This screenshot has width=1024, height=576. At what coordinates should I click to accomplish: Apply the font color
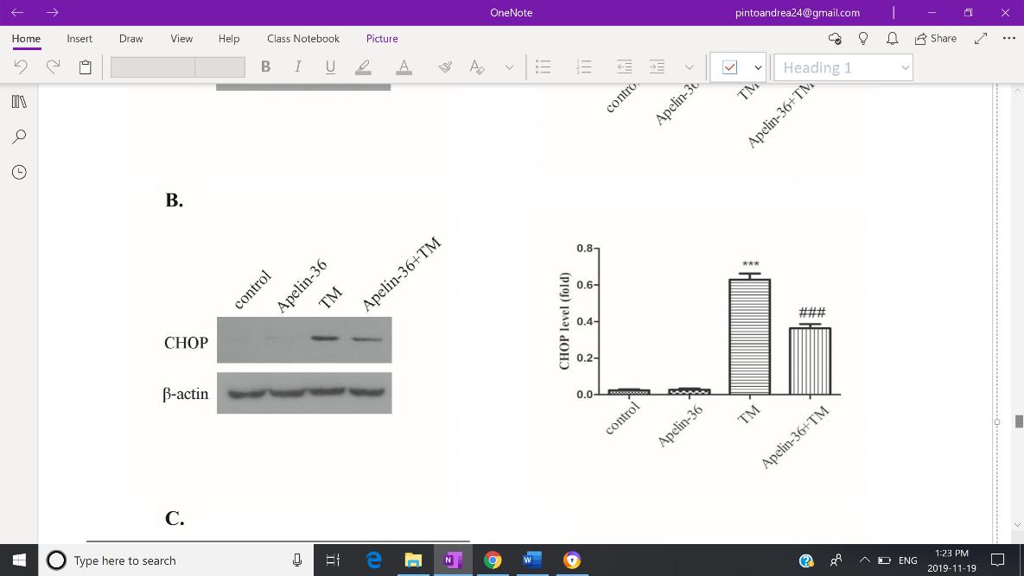[404, 66]
